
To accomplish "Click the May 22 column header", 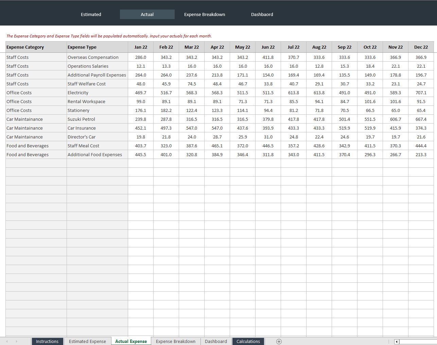I will pyautogui.click(x=243, y=47).
